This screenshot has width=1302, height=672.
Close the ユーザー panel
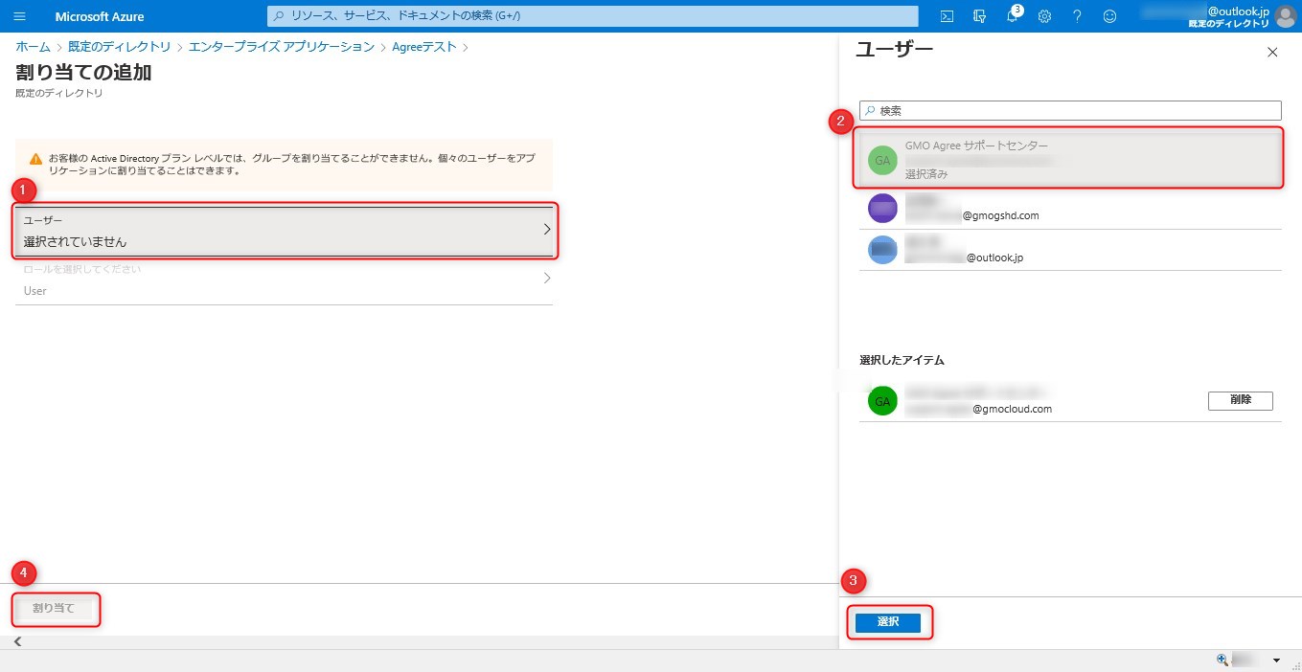[x=1272, y=53]
